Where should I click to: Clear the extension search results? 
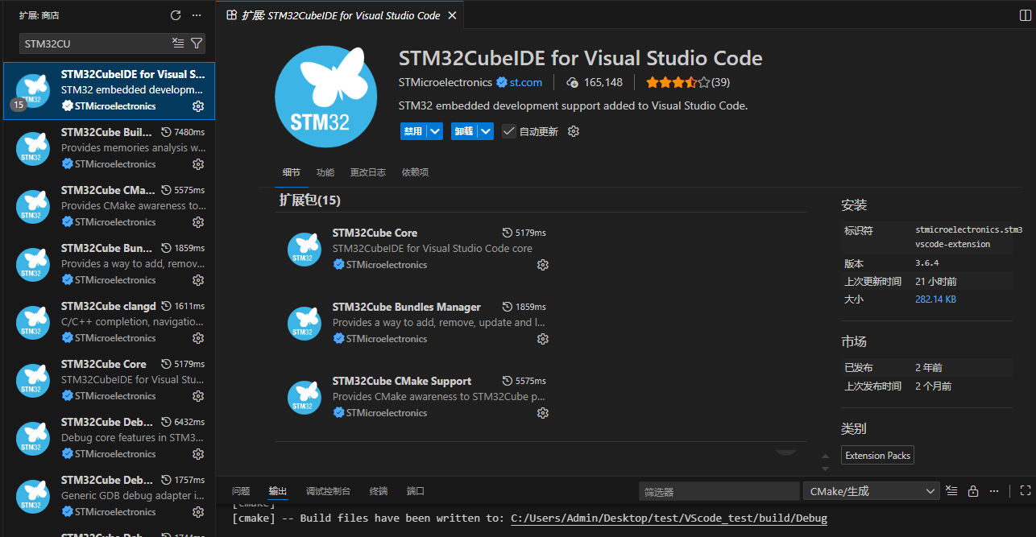click(x=178, y=43)
